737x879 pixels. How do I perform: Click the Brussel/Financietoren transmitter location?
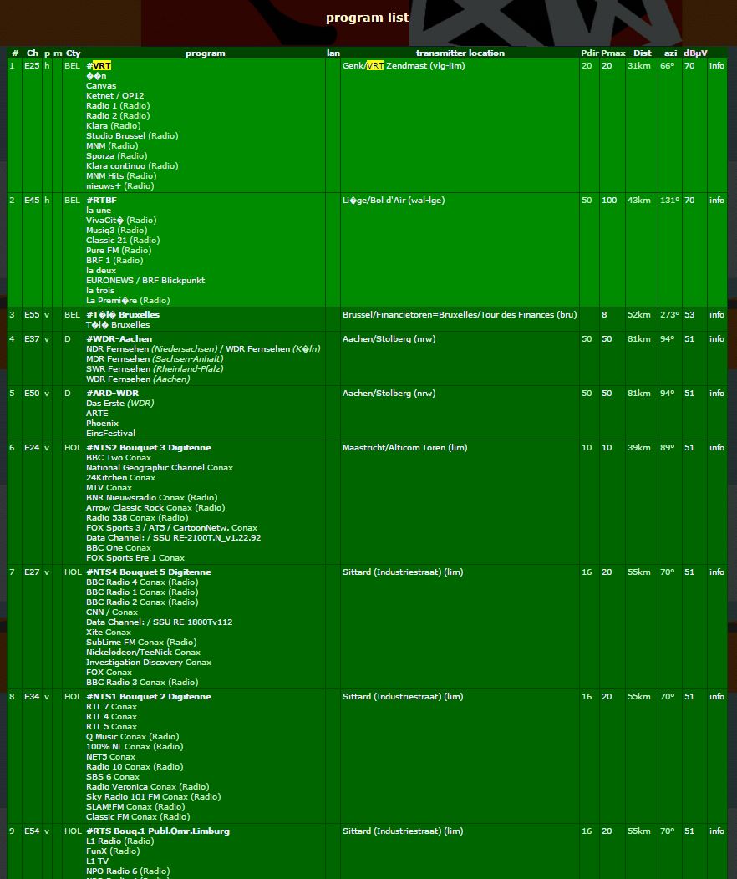[x=460, y=314]
